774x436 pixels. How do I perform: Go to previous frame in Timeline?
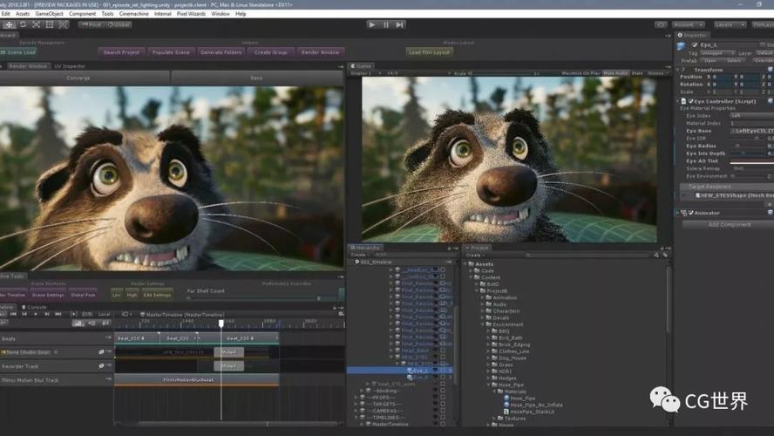tap(24, 314)
